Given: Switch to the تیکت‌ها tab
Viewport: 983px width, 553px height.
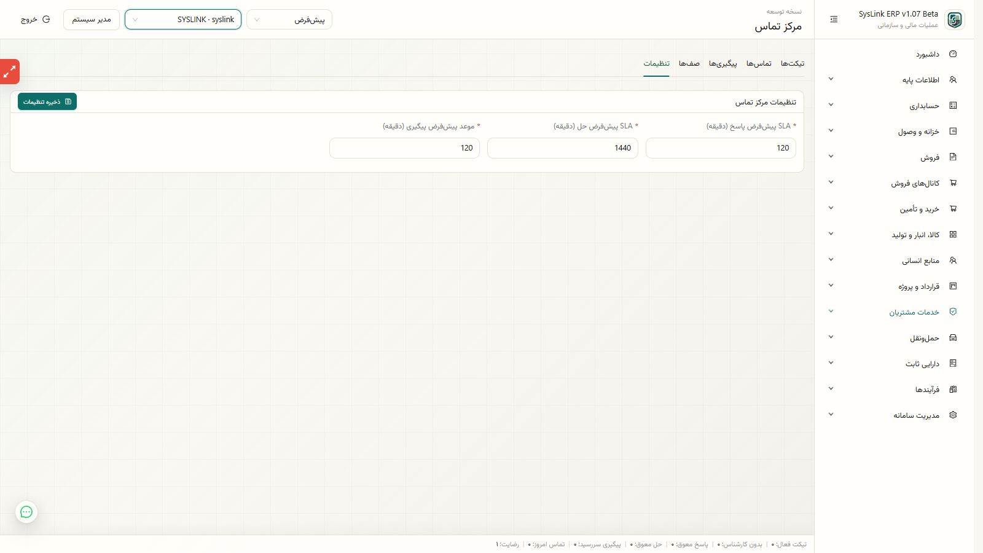Looking at the screenshot, I should pos(793,63).
